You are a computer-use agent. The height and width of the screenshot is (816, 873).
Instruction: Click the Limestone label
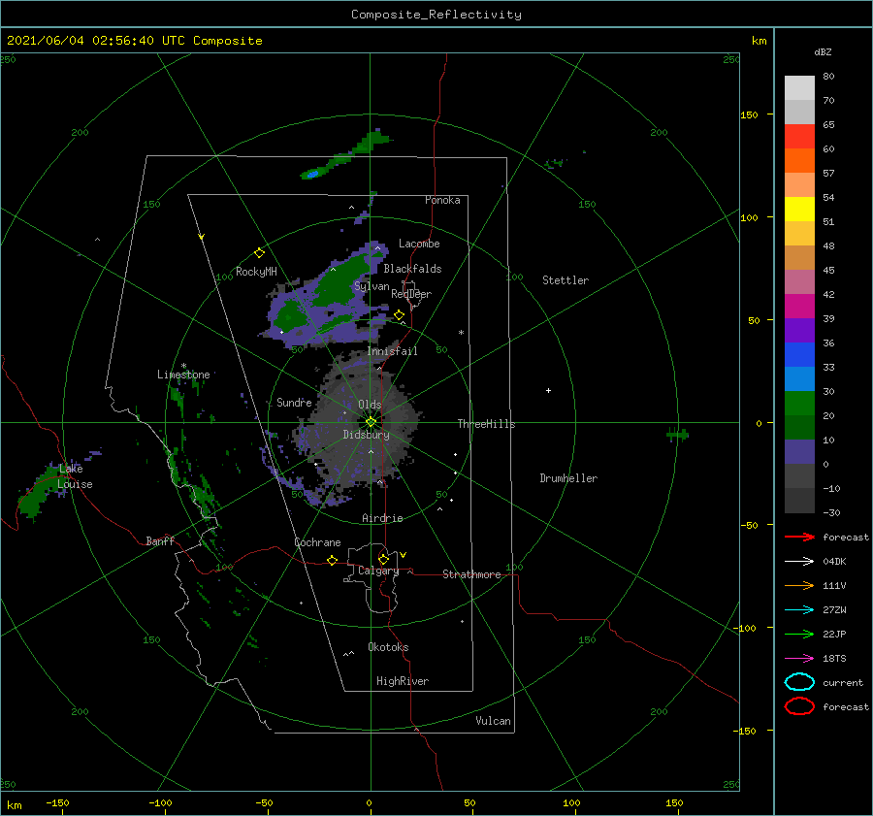coord(183,375)
